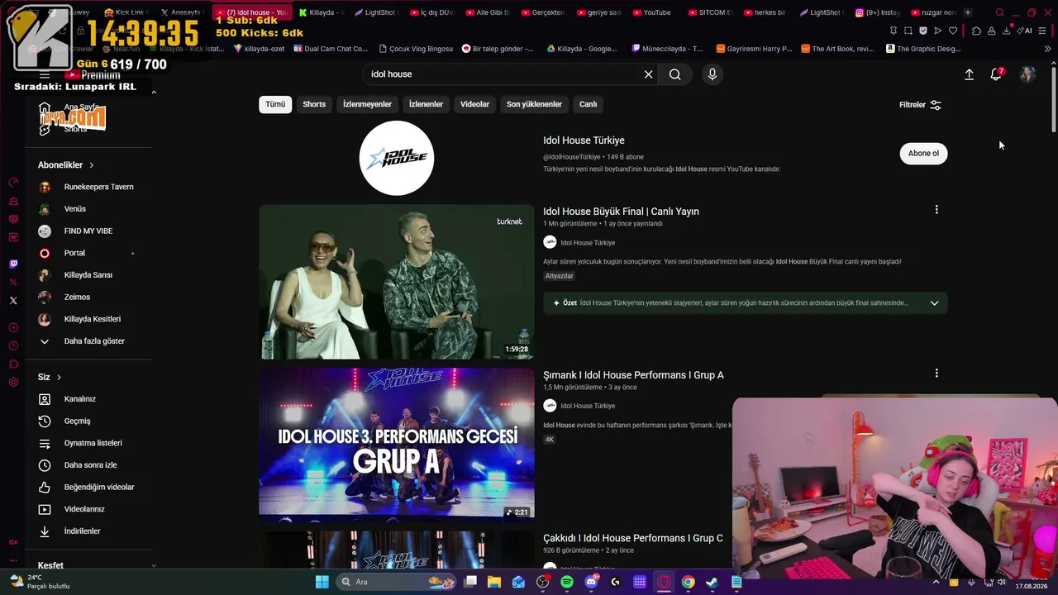This screenshot has width=1058, height=595.
Task: Play the Büyük Final live stream thumbnail
Action: point(397,282)
